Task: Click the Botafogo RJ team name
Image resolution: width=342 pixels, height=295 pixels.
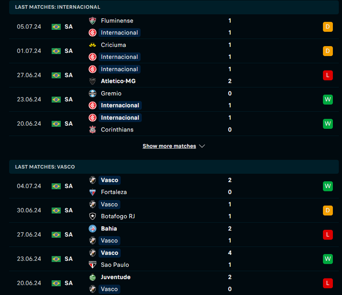Action: pos(118,216)
